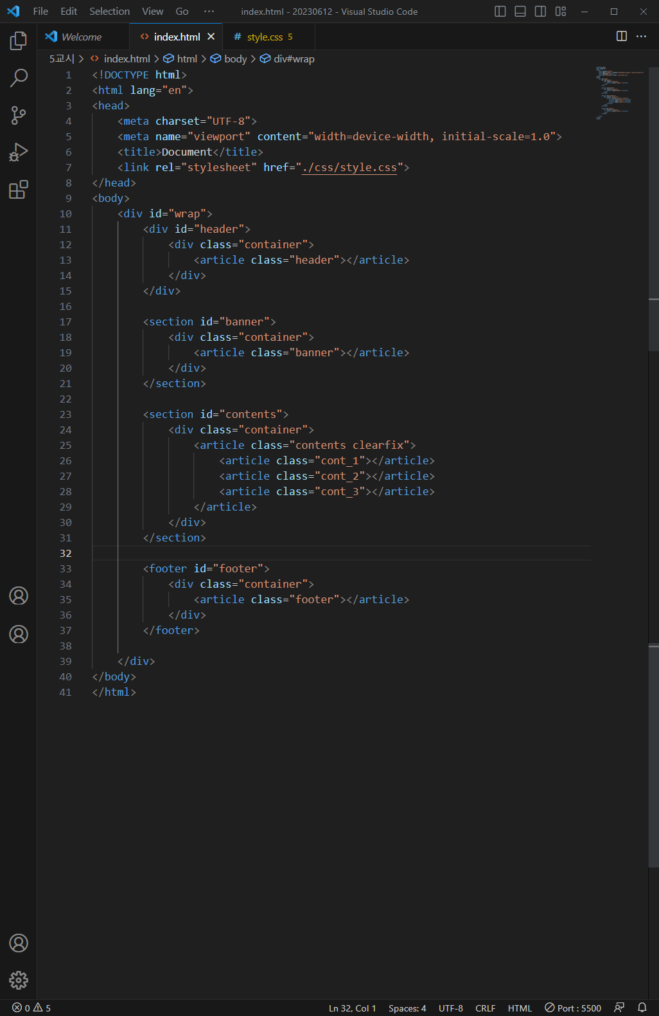The width and height of the screenshot is (659, 1016).
Task: Change end of line sequence CRLF
Action: (486, 1008)
